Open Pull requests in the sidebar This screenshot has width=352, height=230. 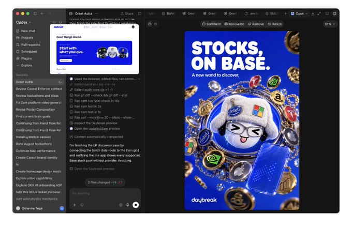point(28,44)
